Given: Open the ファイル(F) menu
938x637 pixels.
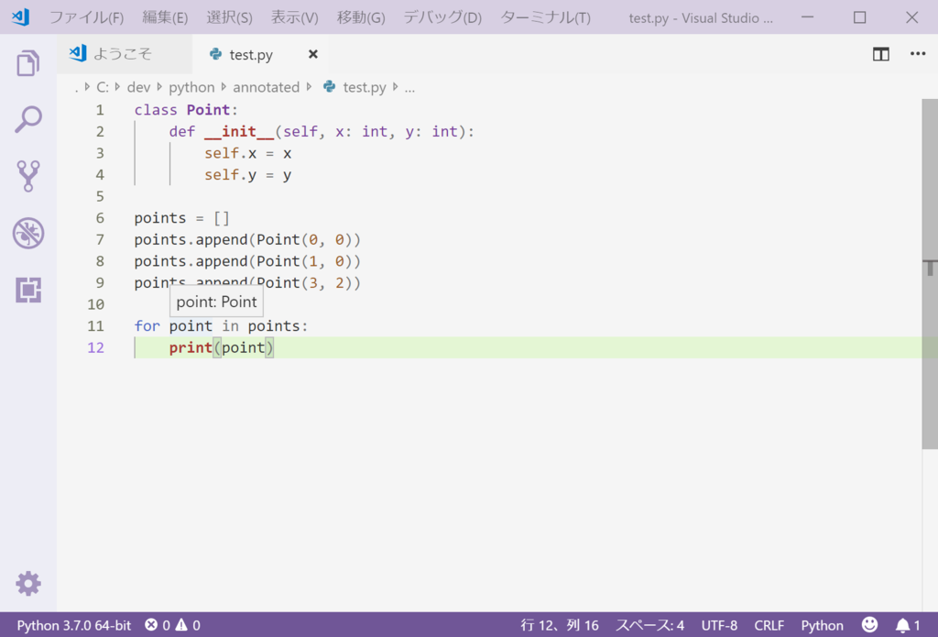Looking at the screenshot, I should (x=86, y=18).
